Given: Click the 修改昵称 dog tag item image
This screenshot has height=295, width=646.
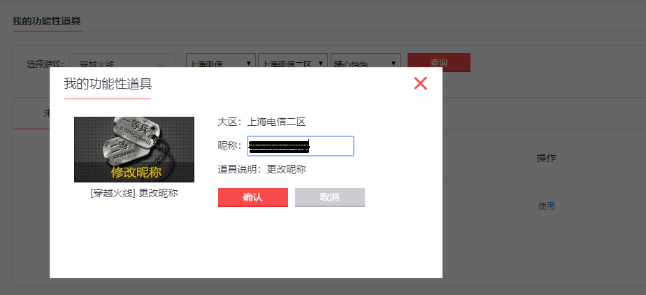Looking at the screenshot, I should click(x=134, y=150).
